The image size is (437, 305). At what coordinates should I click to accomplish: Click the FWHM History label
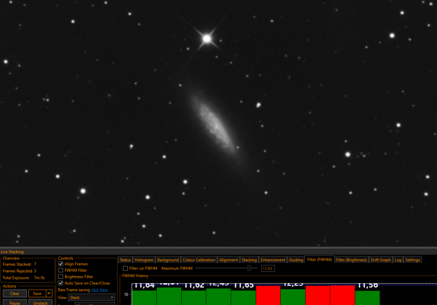coord(135,276)
